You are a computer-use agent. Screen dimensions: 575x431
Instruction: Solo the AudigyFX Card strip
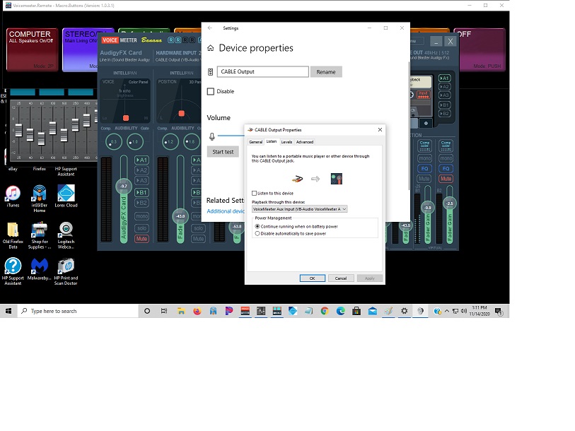[x=141, y=227]
